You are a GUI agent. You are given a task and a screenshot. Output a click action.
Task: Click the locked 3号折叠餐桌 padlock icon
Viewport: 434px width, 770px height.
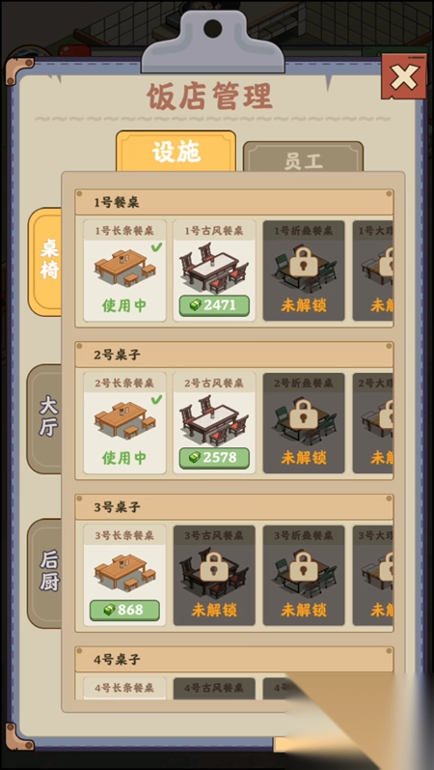(x=303, y=567)
